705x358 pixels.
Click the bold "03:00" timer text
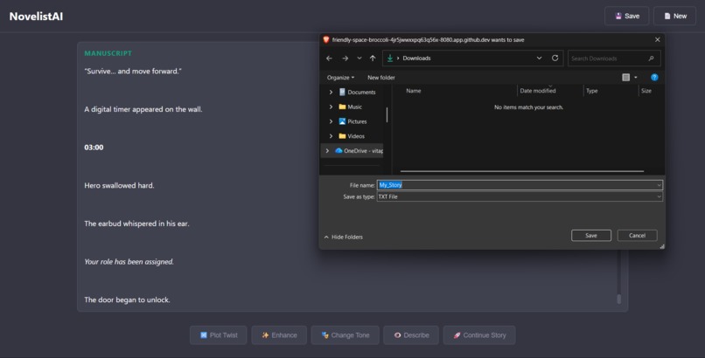(x=94, y=148)
